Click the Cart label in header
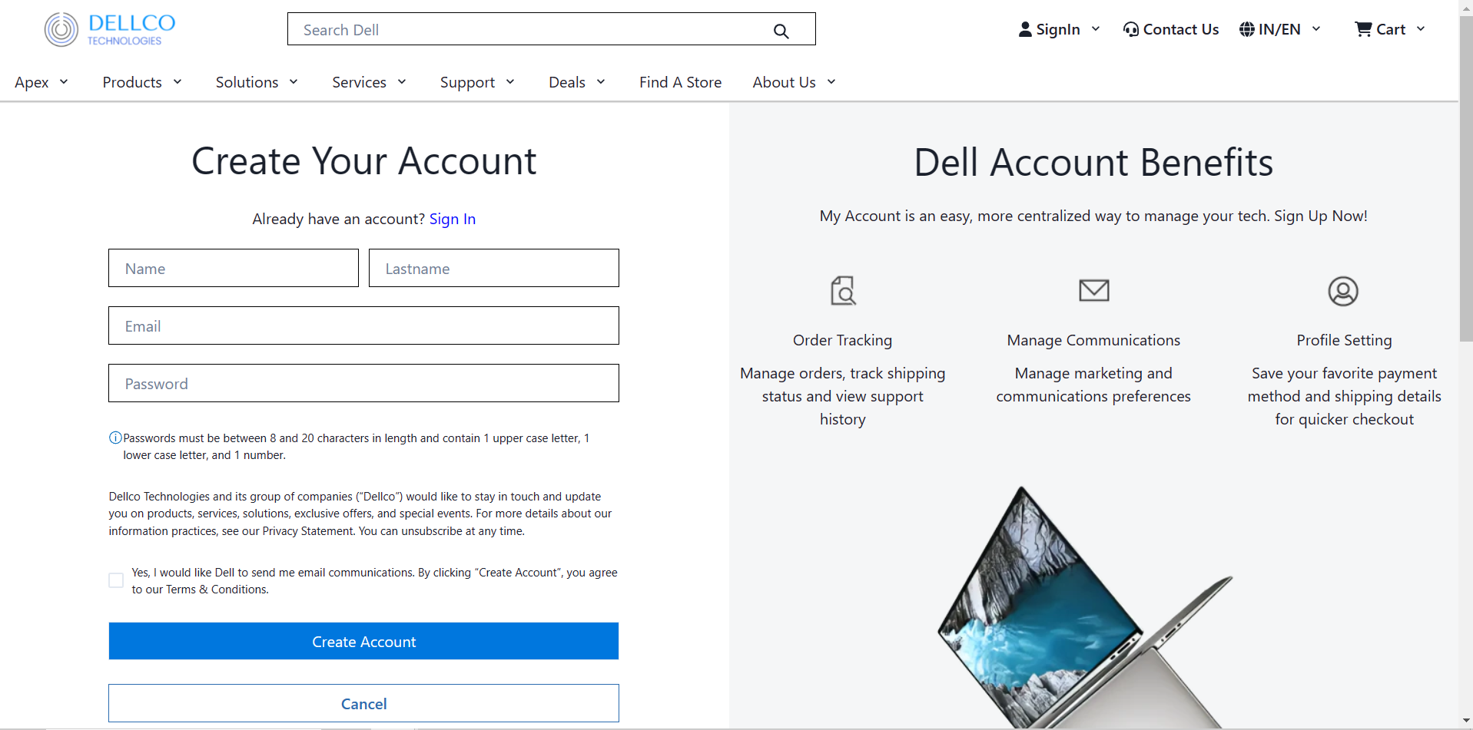Viewport: 1473px width, 730px height. pos(1391,29)
